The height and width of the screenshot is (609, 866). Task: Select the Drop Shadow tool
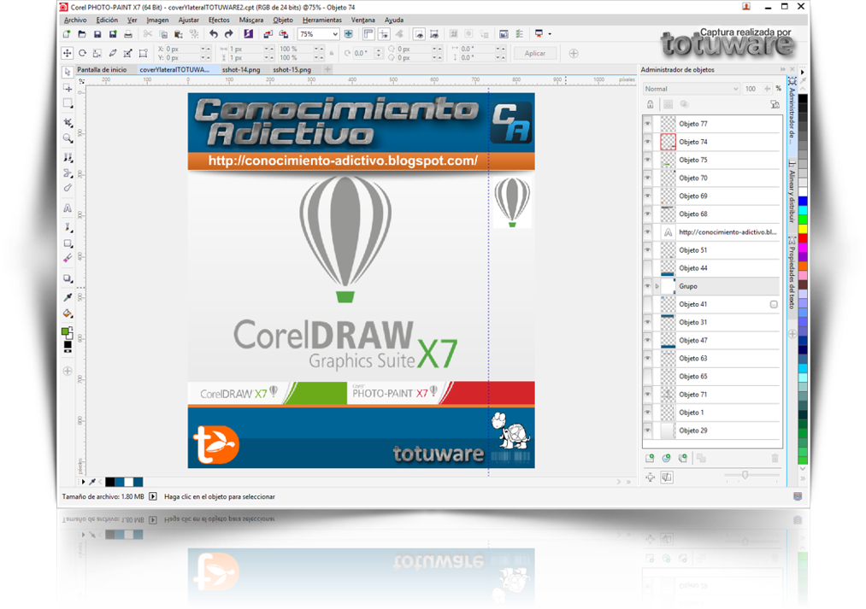pyautogui.click(x=68, y=278)
